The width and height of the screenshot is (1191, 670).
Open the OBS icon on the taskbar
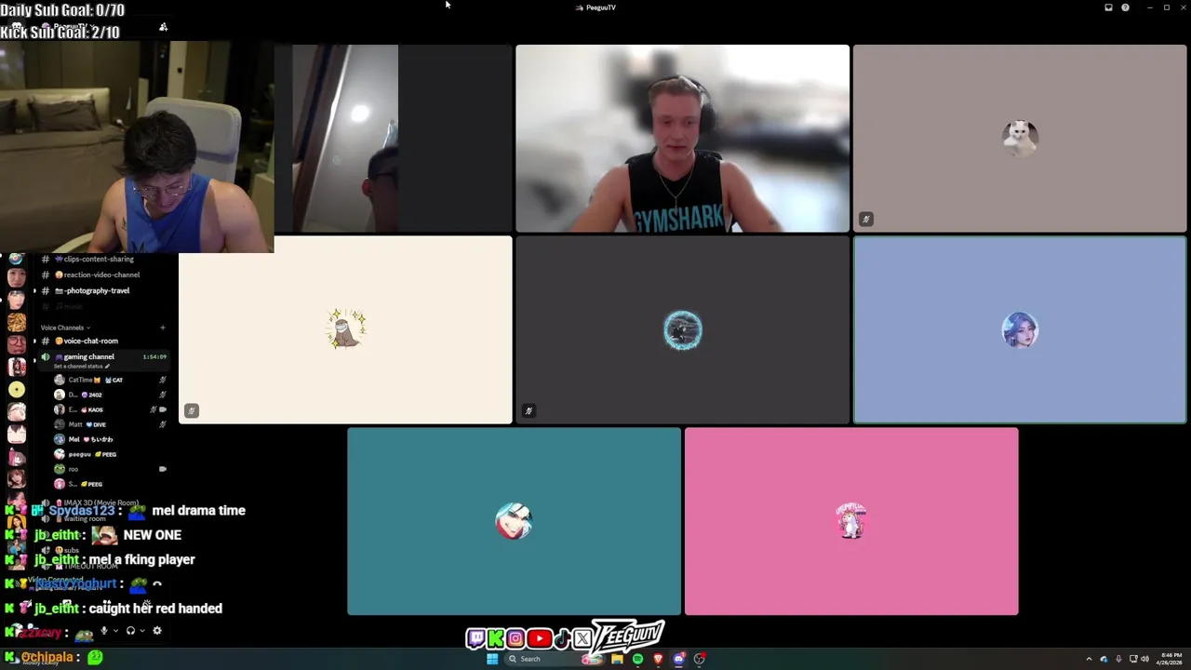point(700,659)
